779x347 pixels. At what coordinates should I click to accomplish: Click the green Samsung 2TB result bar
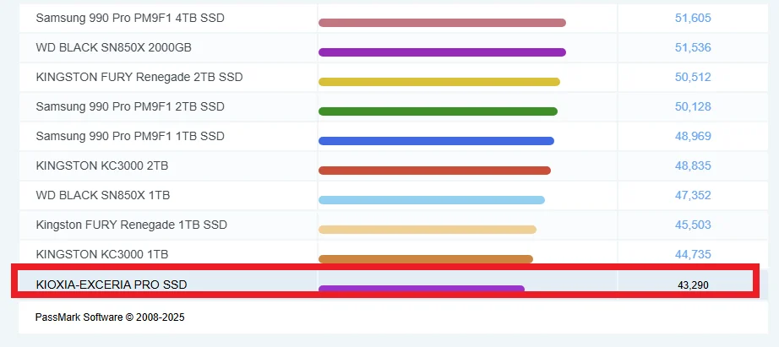point(438,111)
